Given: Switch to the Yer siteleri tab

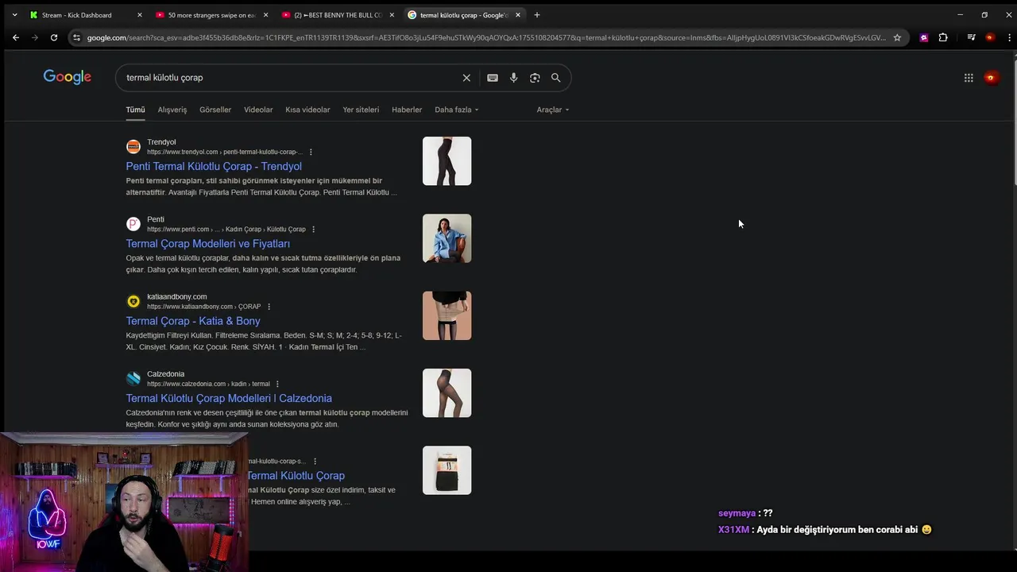Looking at the screenshot, I should 361,110.
